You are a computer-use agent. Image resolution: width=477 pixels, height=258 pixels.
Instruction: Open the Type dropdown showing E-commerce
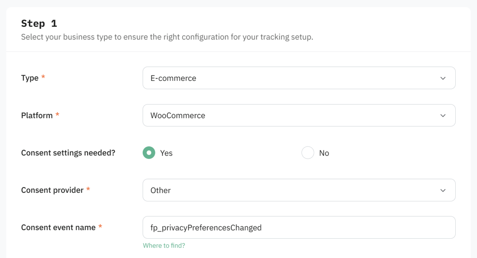(299, 78)
